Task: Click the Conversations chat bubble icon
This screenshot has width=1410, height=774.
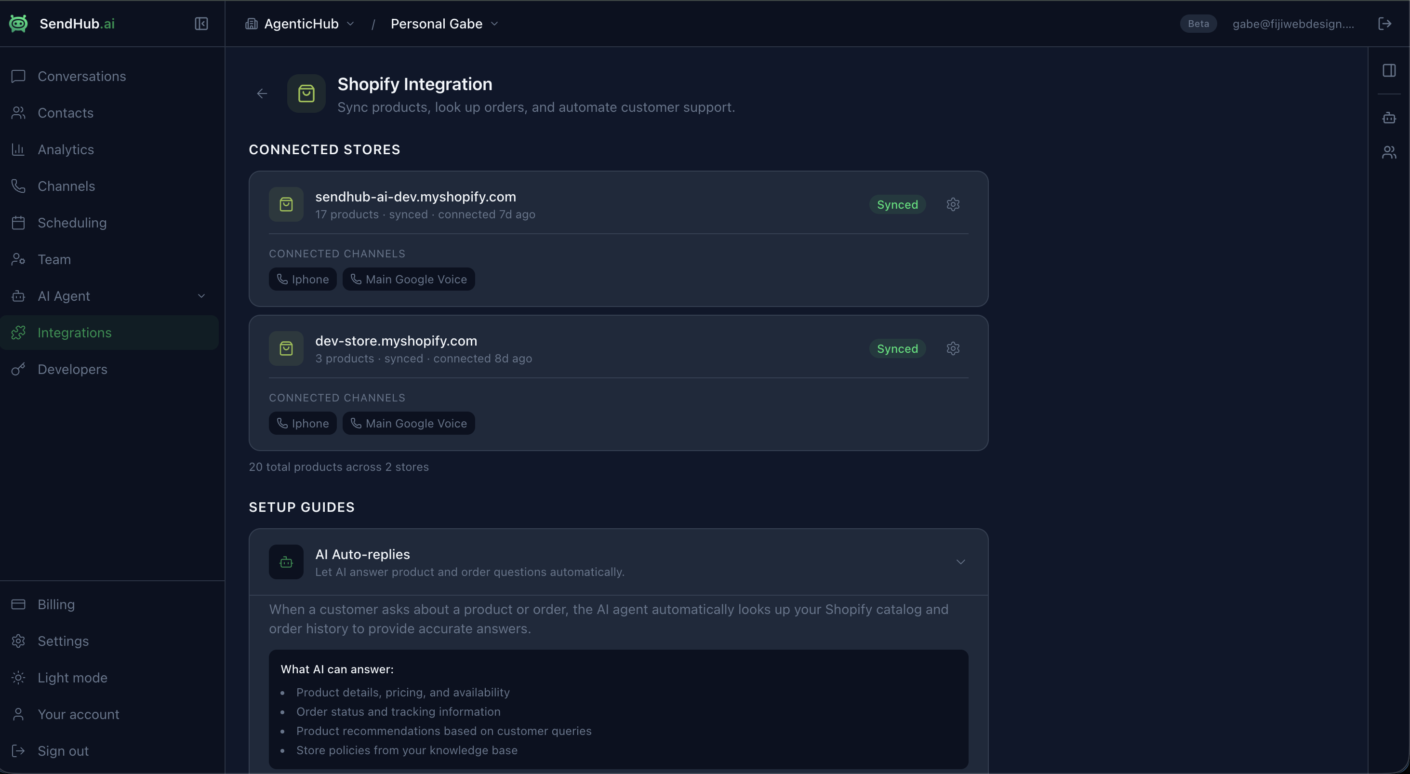Action: (18, 76)
